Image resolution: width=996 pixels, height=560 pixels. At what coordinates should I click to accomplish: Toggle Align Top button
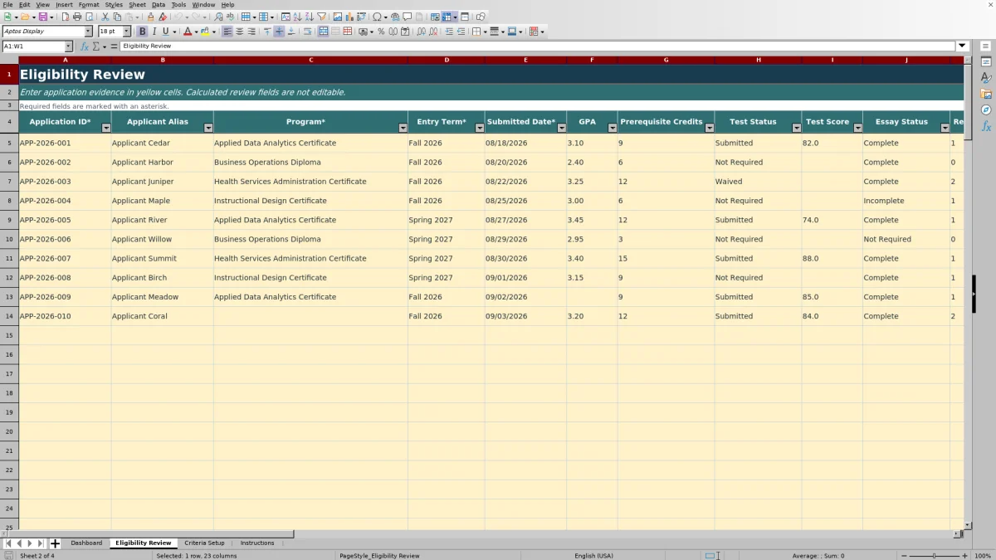[x=267, y=32]
